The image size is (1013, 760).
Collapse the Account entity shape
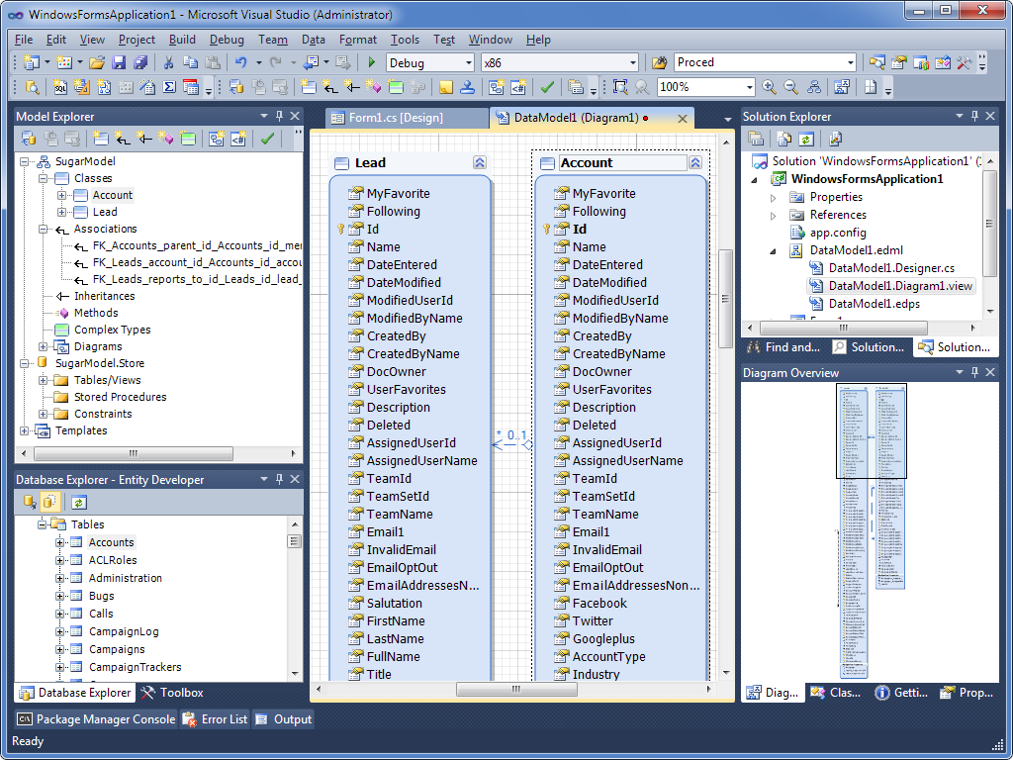[695, 163]
